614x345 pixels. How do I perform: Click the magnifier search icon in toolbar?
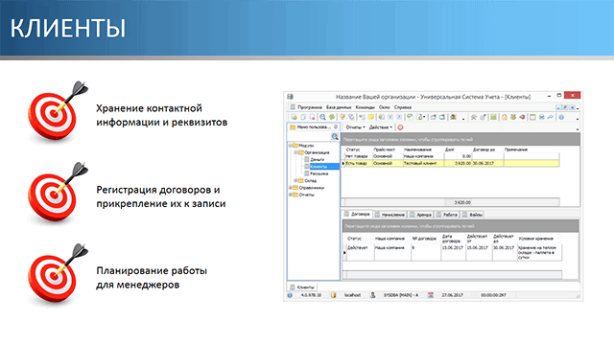tap(322, 117)
